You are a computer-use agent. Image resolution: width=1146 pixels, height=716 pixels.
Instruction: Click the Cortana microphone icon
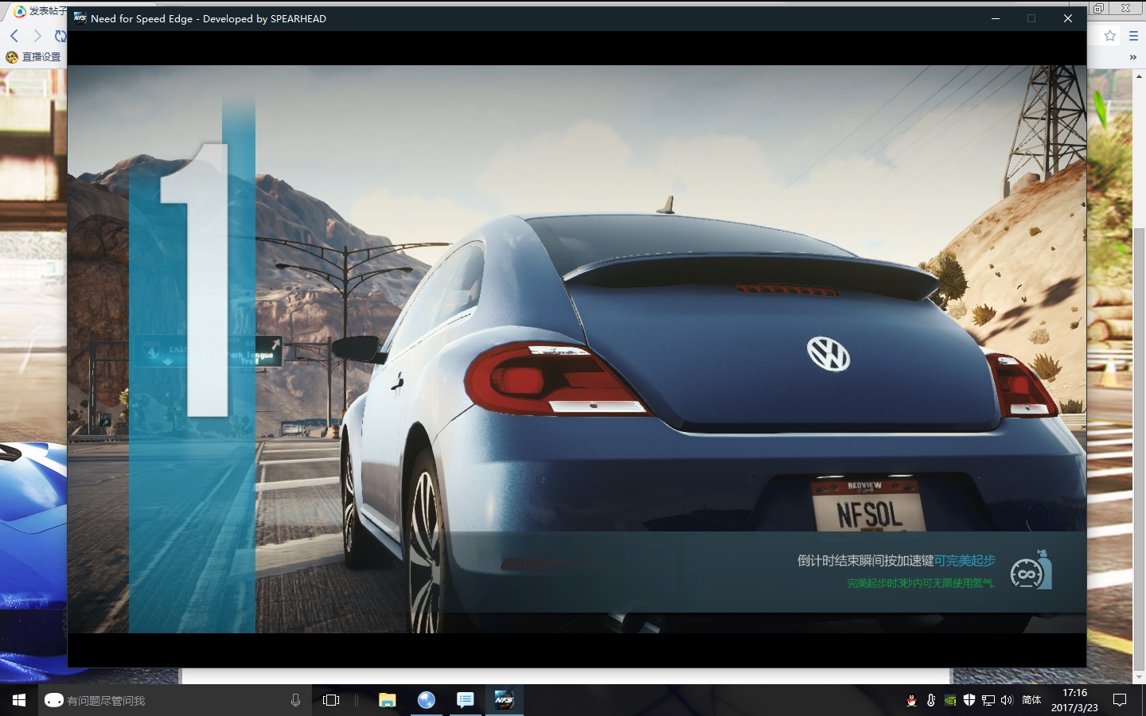coord(295,700)
